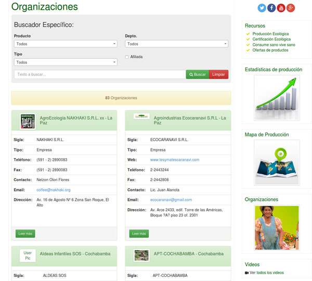Click the video camera icon under Videos
Image resolution: width=312 pixels, height=281 pixels.
pos(246,273)
